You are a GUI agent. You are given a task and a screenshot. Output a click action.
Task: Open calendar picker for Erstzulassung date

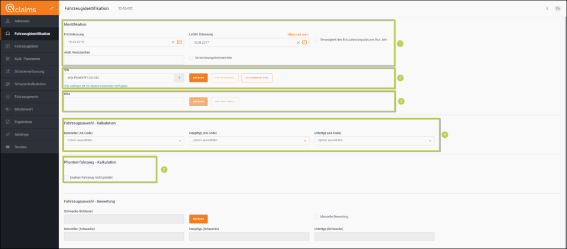click(179, 42)
